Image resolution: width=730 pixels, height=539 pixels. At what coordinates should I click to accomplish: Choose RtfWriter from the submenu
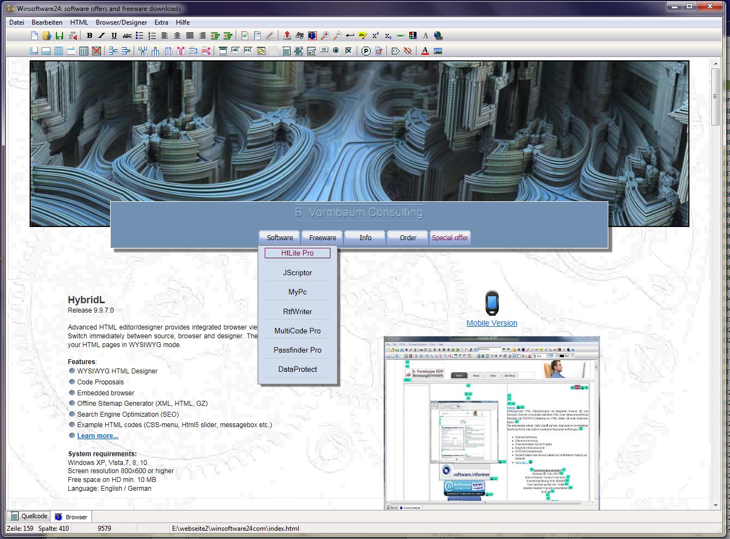coord(298,311)
